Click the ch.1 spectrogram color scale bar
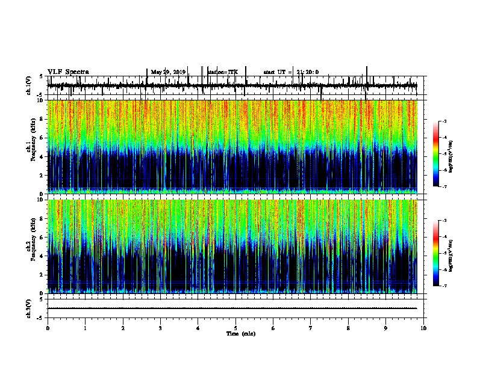 [436, 154]
